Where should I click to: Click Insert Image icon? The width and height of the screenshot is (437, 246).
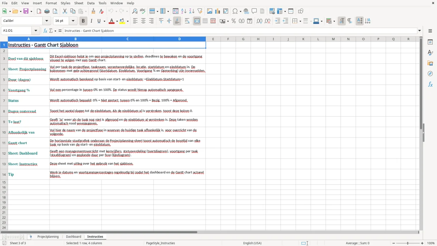(x=210, y=11)
